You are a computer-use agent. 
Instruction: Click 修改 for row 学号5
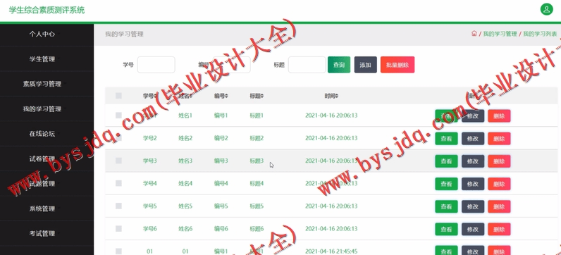473,206
